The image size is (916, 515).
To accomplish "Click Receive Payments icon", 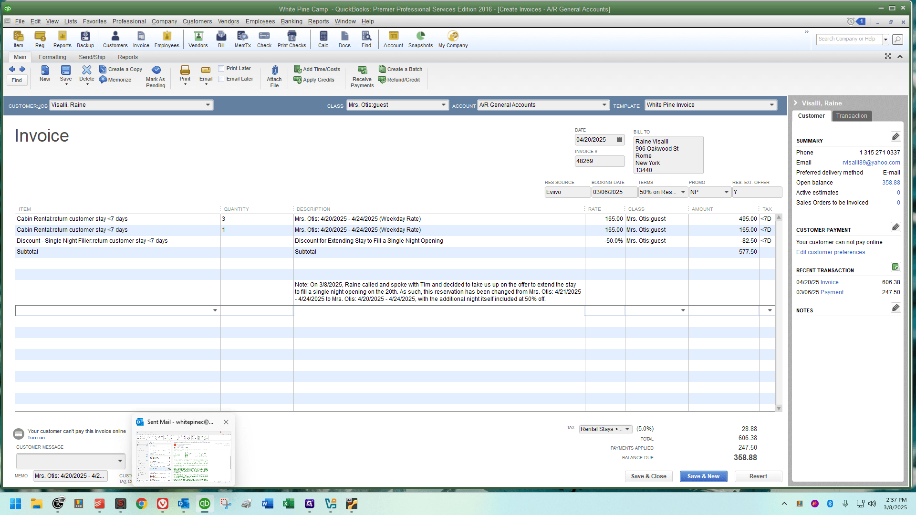I will [x=362, y=76].
